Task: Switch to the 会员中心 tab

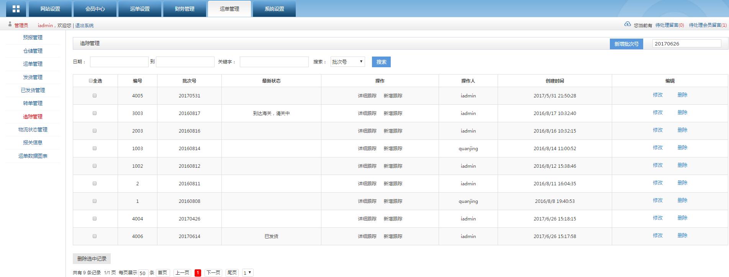Action: pyautogui.click(x=95, y=9)
